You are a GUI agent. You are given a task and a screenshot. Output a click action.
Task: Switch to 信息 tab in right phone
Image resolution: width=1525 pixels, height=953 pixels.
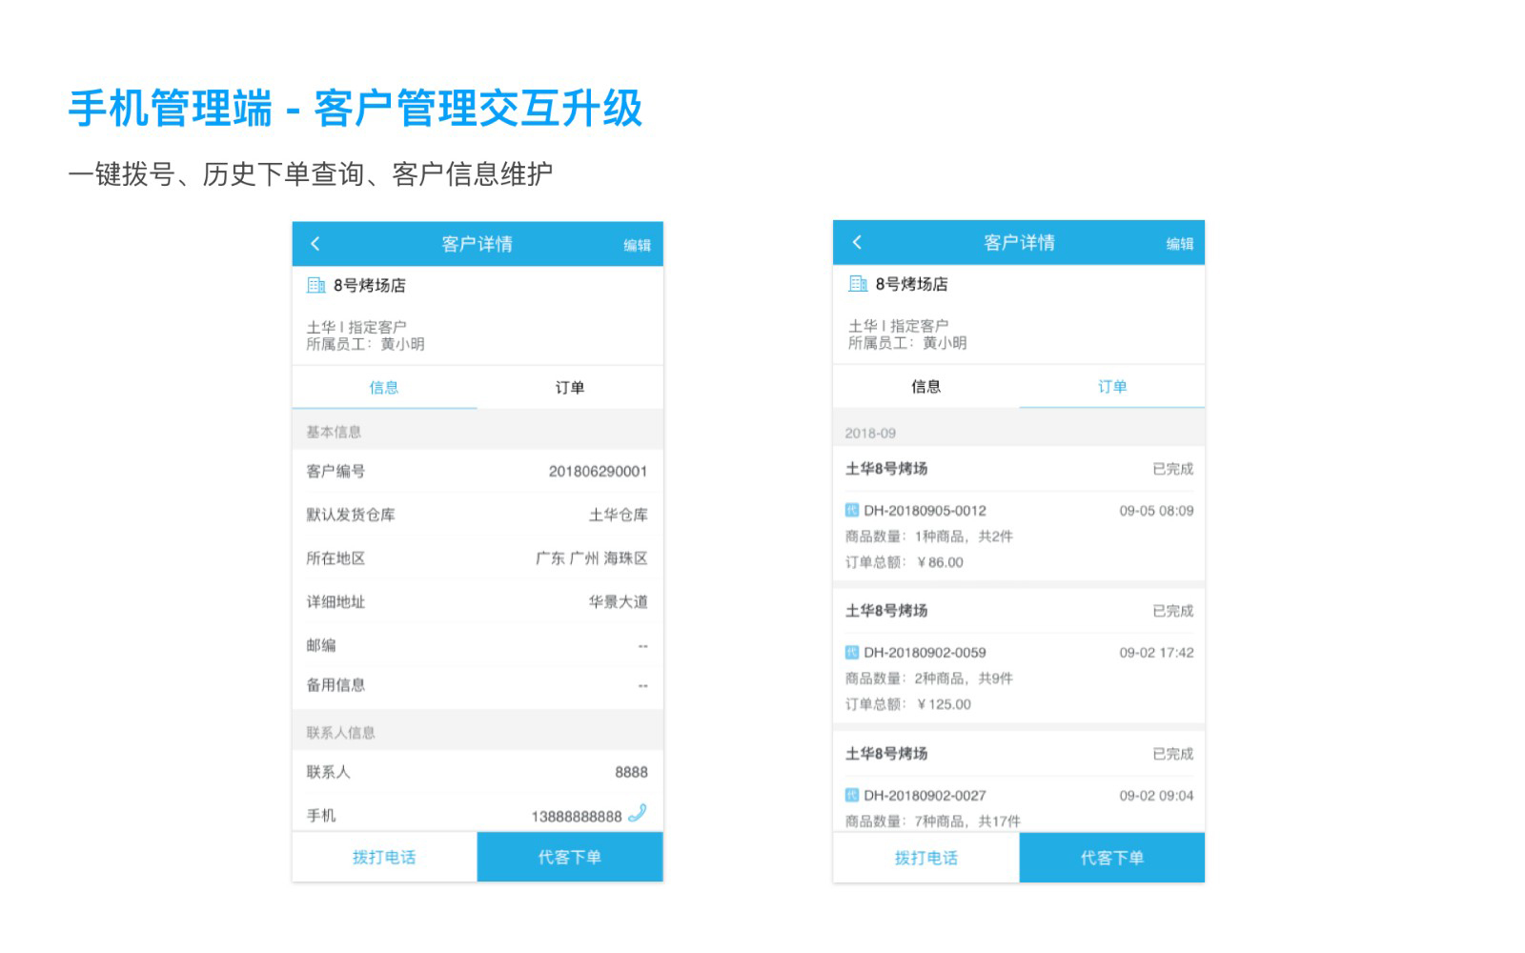[925, 387]
